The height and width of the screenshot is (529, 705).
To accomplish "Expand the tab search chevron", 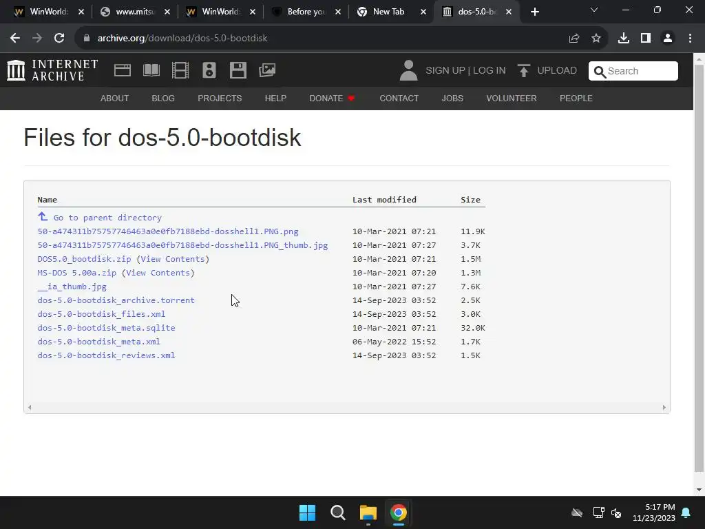I will coord(594,10).
